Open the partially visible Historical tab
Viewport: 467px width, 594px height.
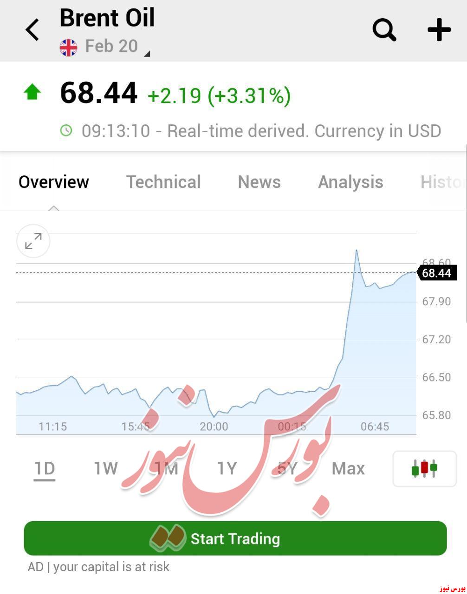[x=442, y=182]
